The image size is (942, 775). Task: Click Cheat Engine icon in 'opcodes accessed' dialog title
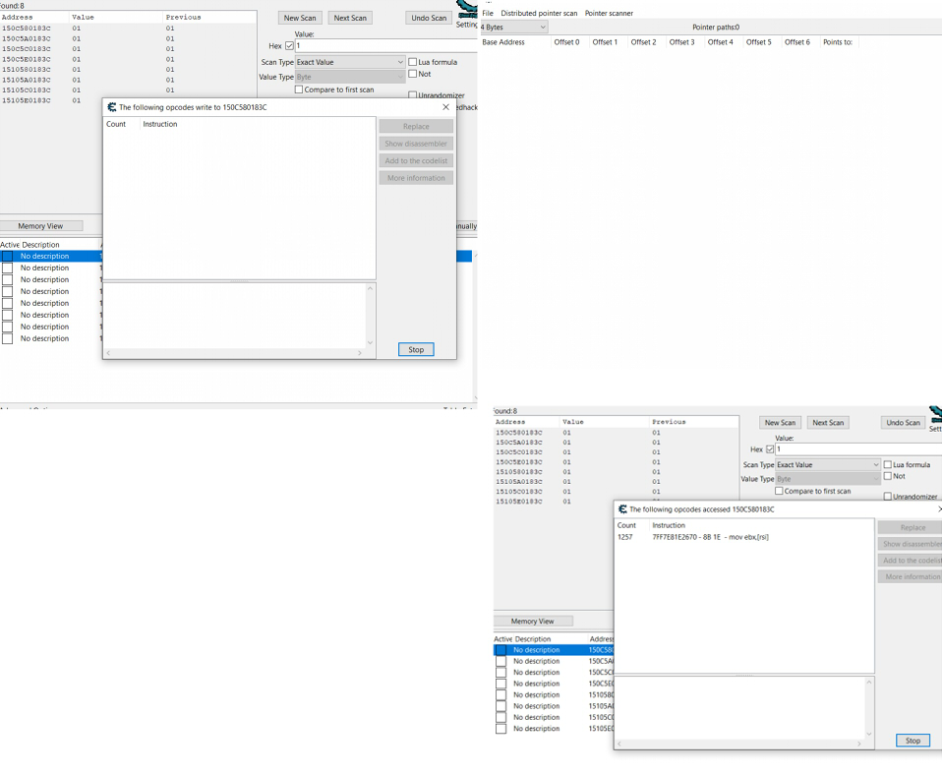coord(622,509)
